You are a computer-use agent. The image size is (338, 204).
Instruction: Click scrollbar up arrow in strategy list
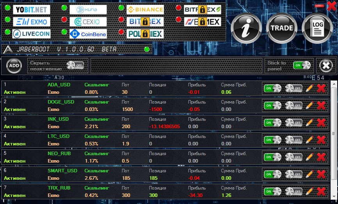[334, 84]
